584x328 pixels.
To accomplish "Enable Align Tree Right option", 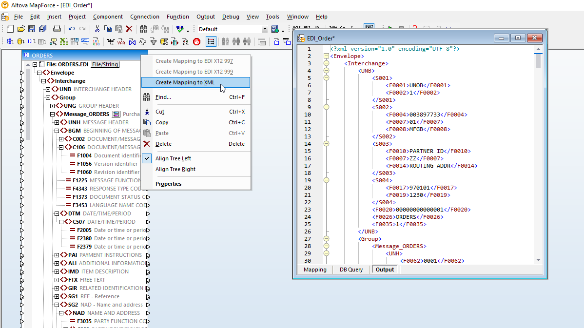I will coord(175,169).
